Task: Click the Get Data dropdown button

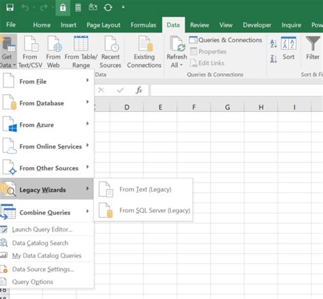Action: pyautogui.click(x=8, y=52)
